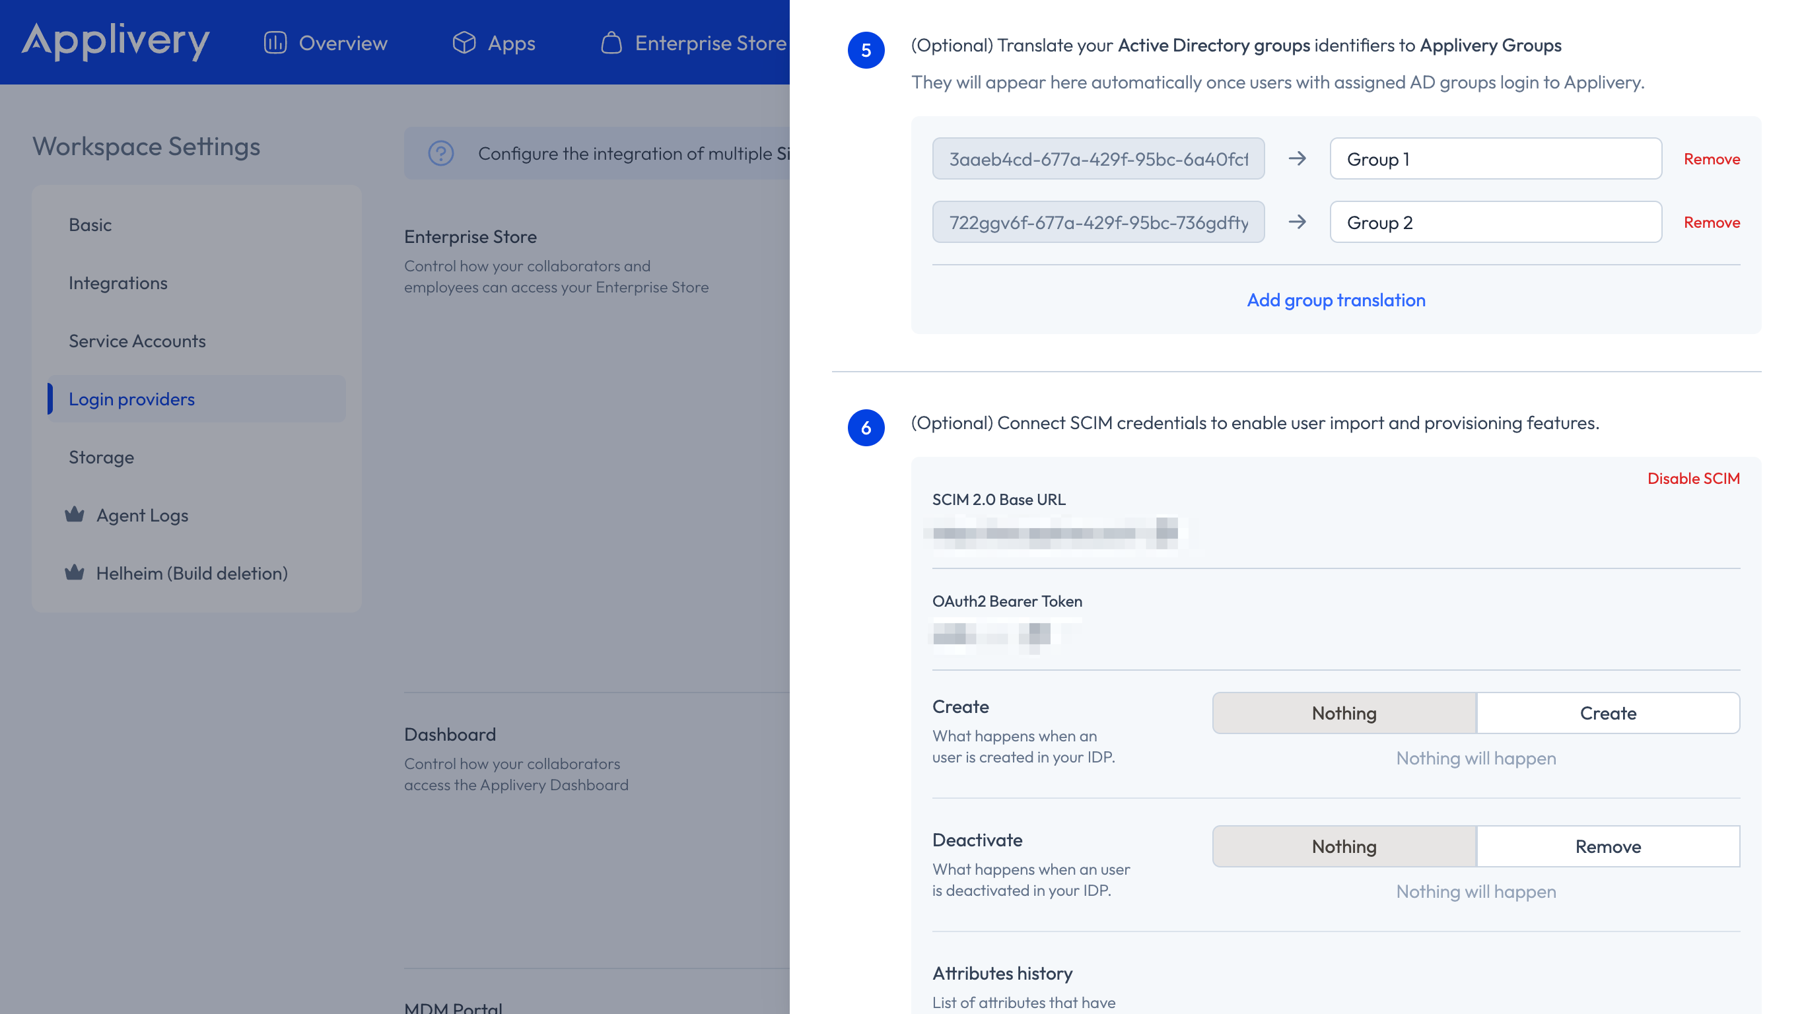This screenshot has height=1014, width=1804.
Task: Click the Apps cube icon
Action: pos(464,43)
